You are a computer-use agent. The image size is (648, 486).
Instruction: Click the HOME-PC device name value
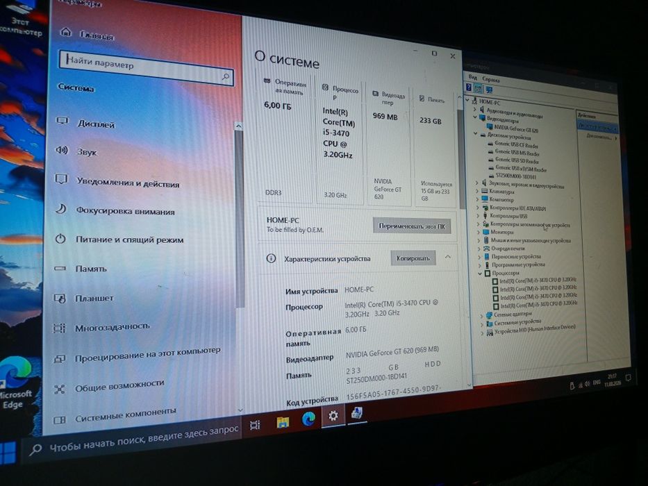coord(358,290)
